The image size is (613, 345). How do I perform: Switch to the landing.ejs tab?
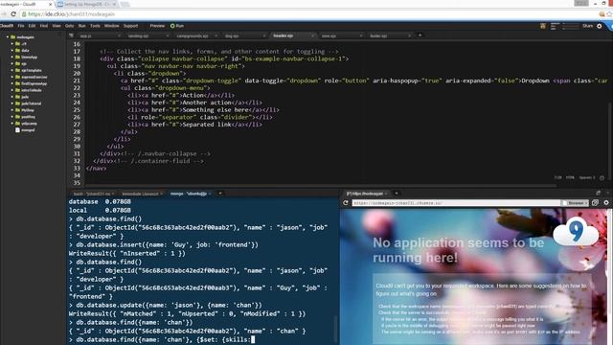click(138, 36)
